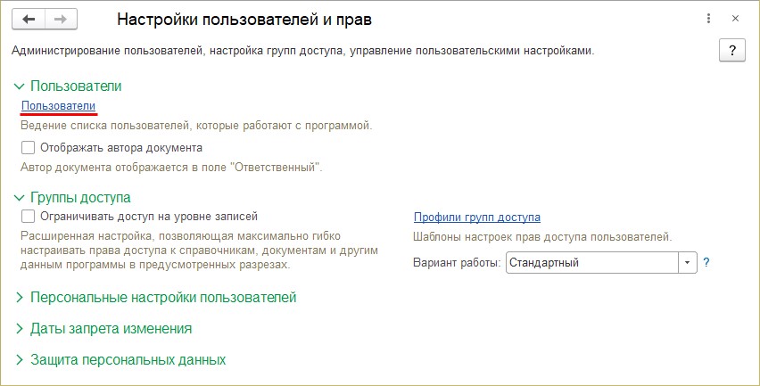Click the Расширенная настройка description paragraph
Viewport: 760px width, 386px height.
[199, 250]
